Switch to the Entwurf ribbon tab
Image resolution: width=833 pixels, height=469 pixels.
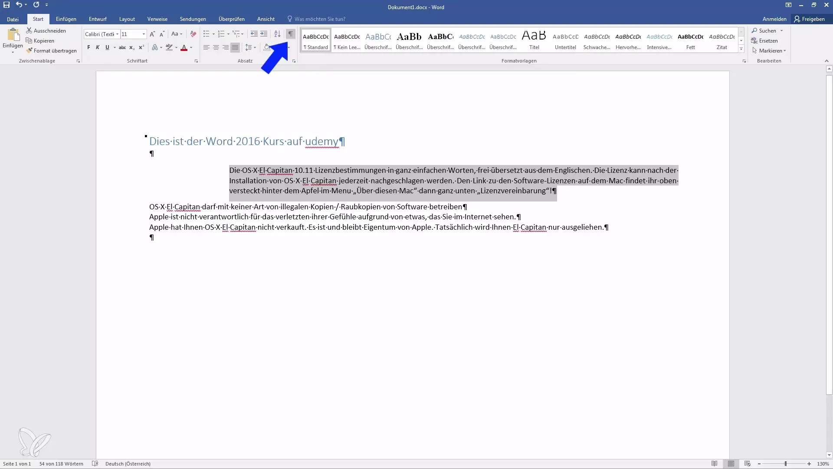[98, 19]
